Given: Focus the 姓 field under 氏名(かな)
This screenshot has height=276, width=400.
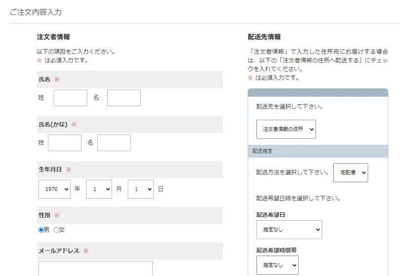Looking at the screenshot, I should tap(65, 143).
